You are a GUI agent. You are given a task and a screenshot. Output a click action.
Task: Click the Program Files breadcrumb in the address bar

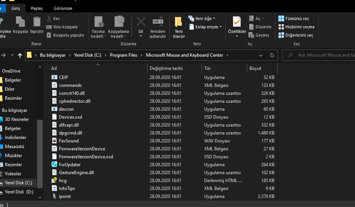click(x=123, y=55)
